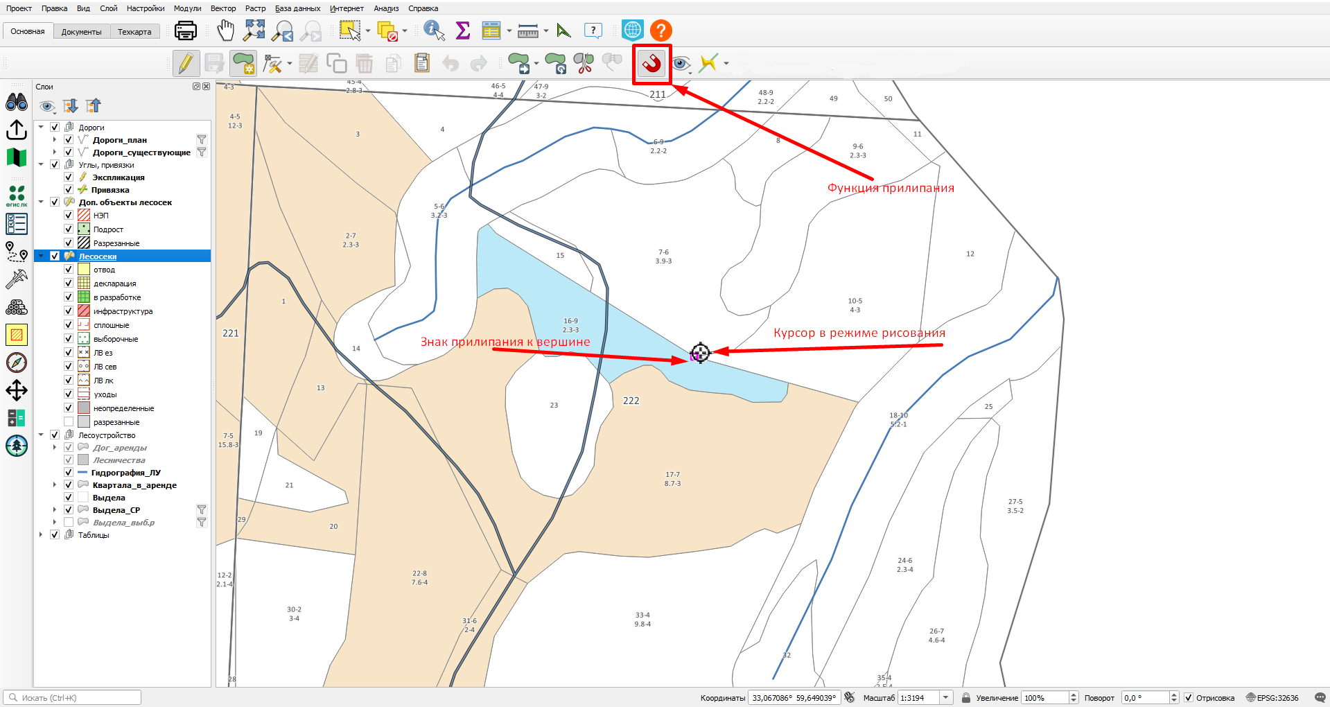Screen dimensions: 1330x707
Task: Click the отвод yellow color swatch
Action: 84,270
